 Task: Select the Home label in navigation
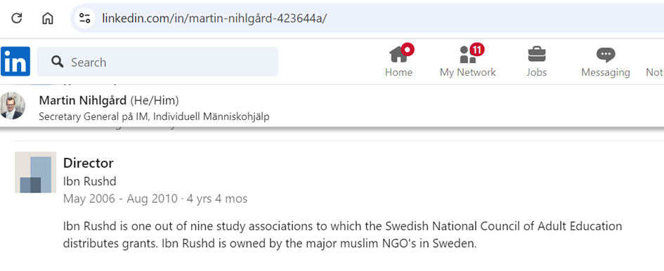pyautogui.click(x=398, y=72)
